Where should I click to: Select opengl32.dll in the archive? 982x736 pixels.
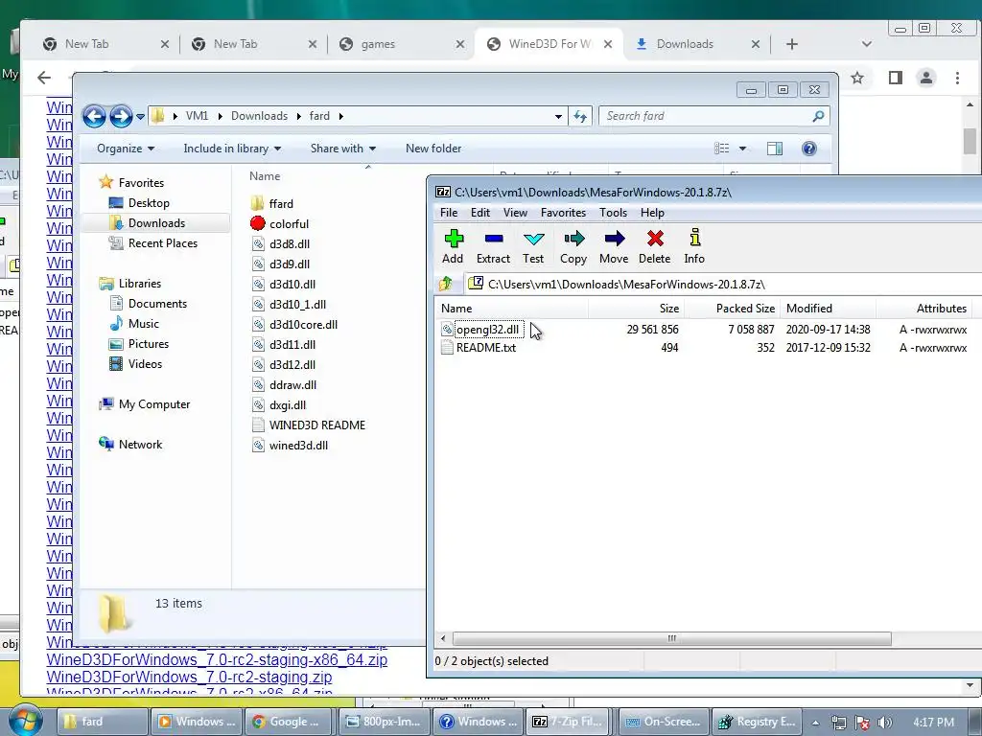487,330
